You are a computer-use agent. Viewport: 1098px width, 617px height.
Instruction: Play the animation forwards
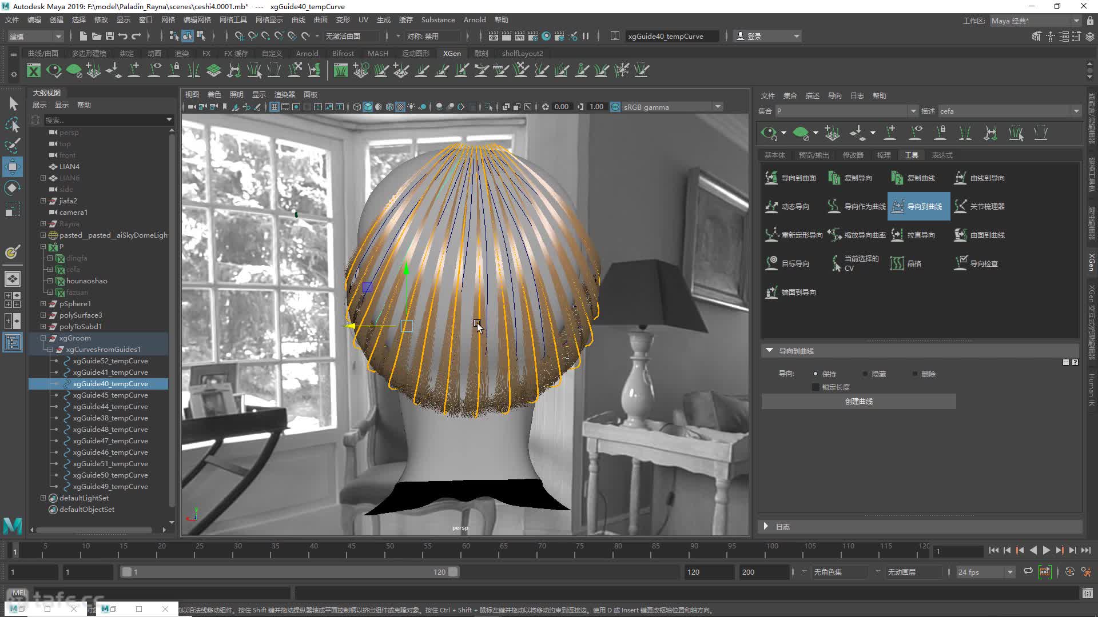click(1046, 550)
